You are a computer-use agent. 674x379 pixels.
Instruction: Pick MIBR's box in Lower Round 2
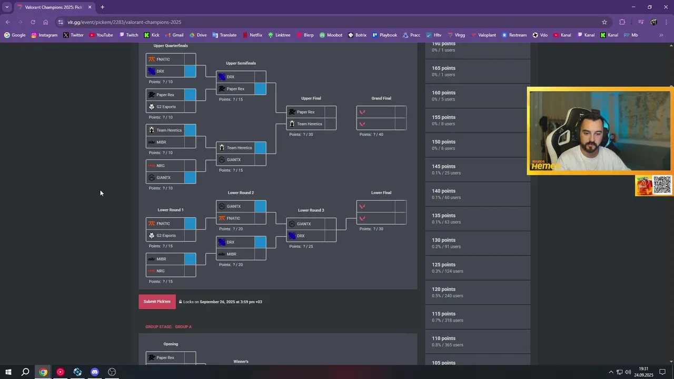pos(260,254)
